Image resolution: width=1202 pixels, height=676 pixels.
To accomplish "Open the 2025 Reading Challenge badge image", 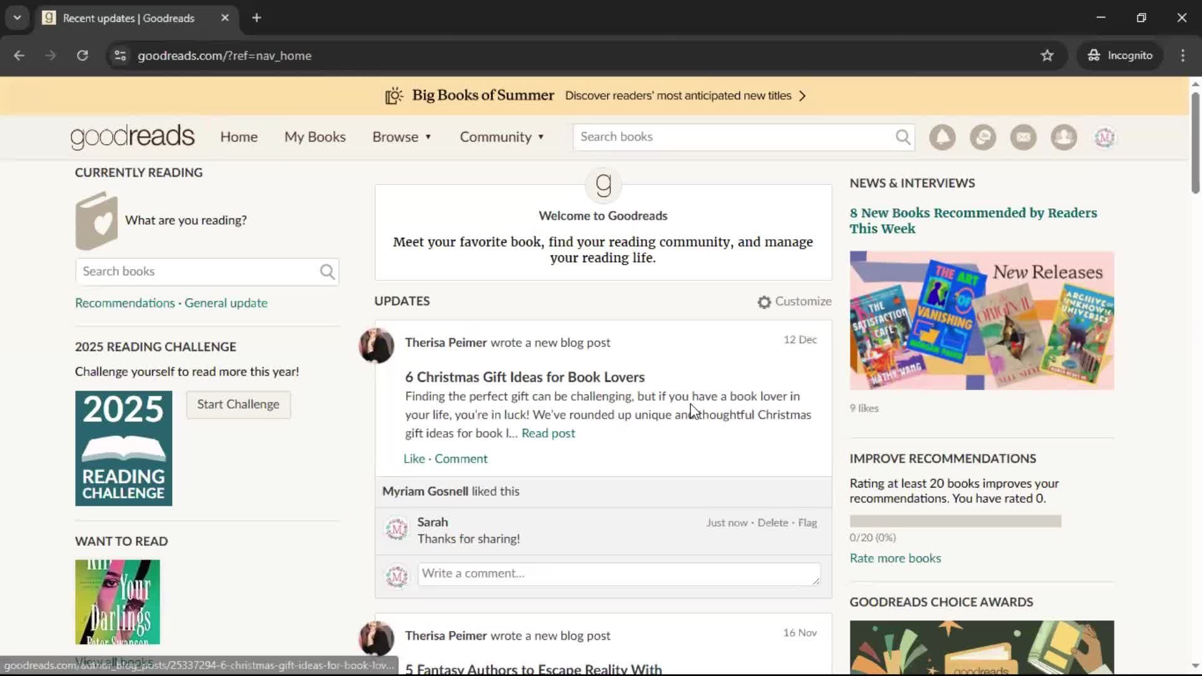I will [x=124, y=448].
